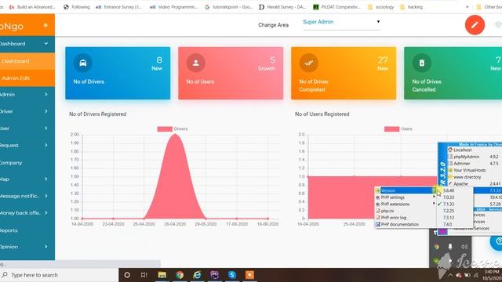Select Dashboard sub-item in sidebar

(x=27, y=61)
